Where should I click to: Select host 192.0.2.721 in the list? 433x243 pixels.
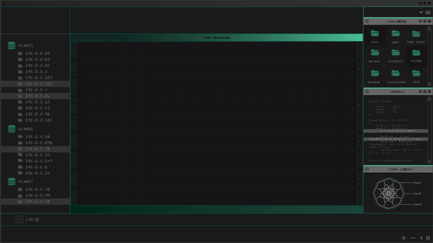pos(35,84)
